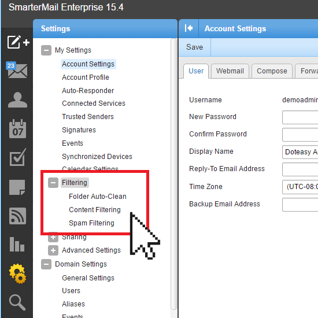
Task: Expand the Sharing tree node
Action: [x=53, y=237]
